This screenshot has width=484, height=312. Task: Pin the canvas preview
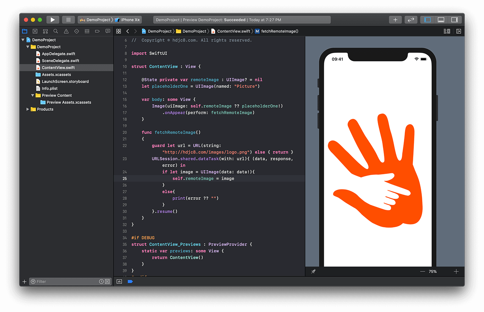pyautogui.click(x=313, y=271)
